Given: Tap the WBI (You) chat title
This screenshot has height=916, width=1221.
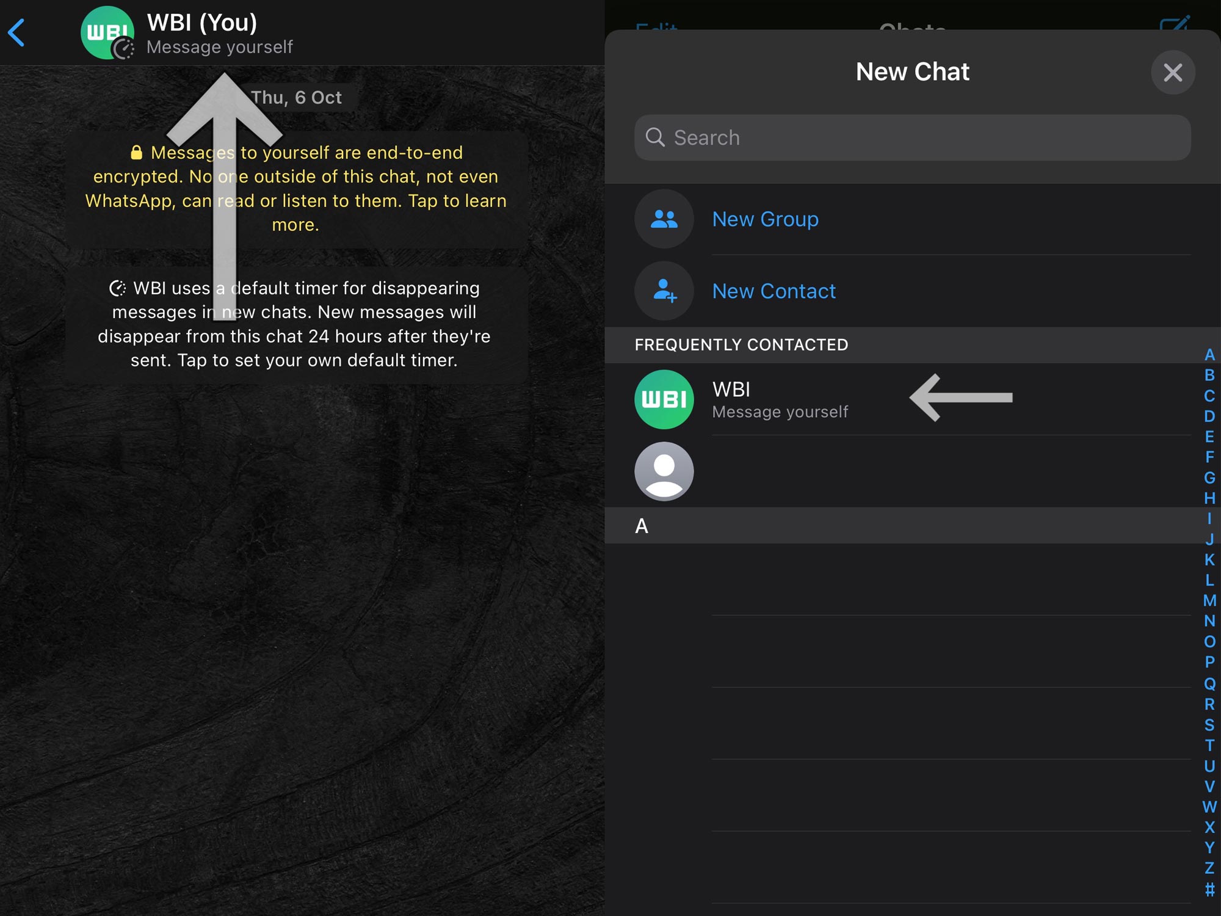Looking at the screenshot, I should pyautogui.click(x=202, y=23).
